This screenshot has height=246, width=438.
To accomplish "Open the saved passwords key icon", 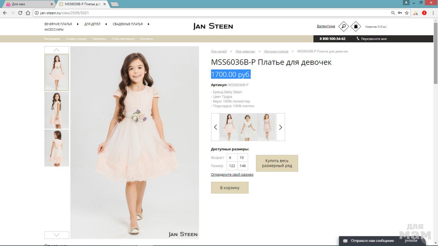I will [400, 13].
